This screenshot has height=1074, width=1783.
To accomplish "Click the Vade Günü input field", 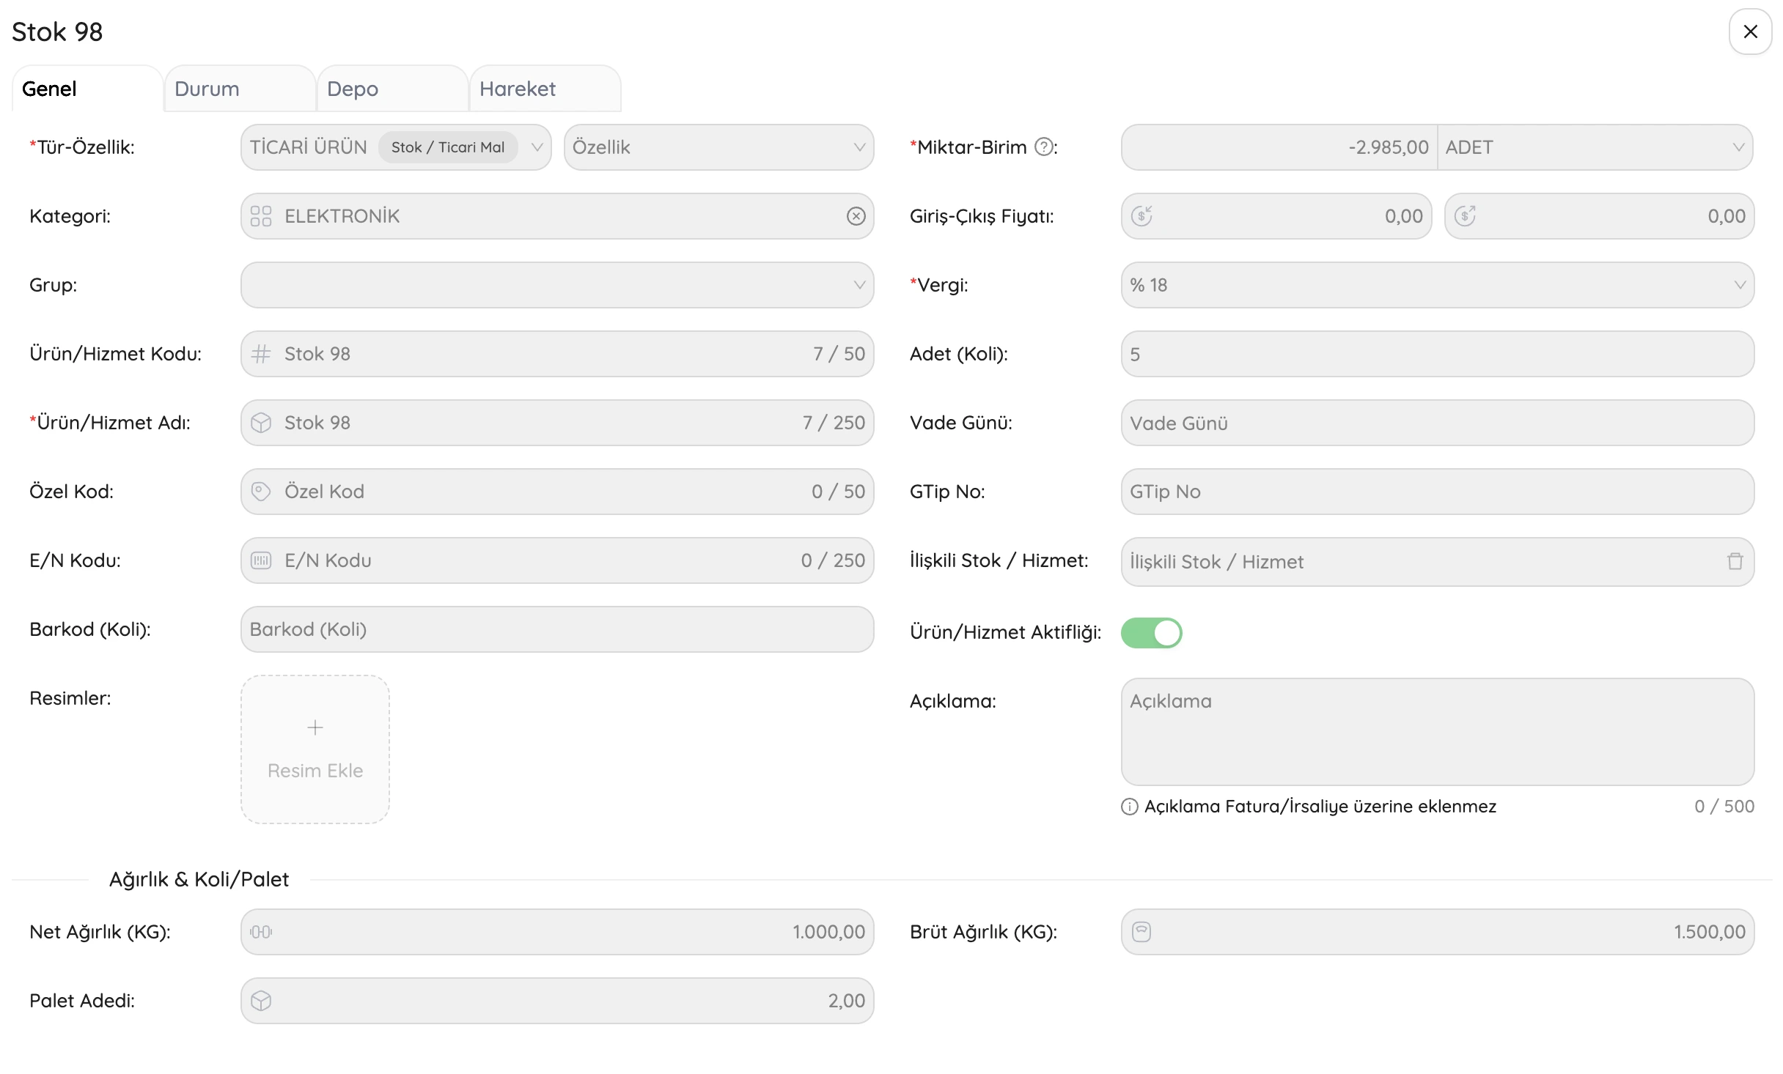I will click(x=1438, y=423).
